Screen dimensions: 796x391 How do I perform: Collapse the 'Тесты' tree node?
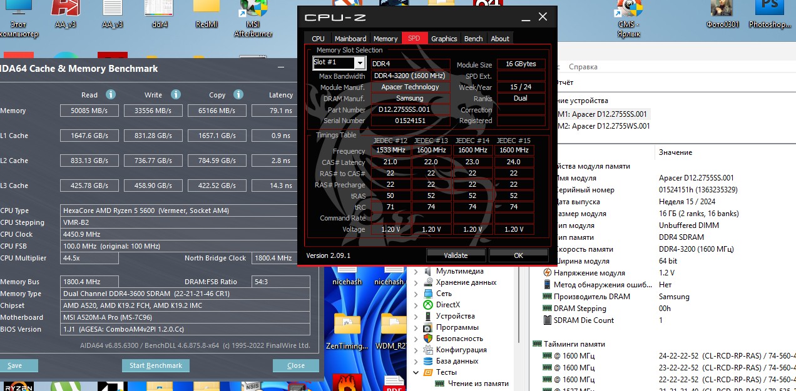coord(416,372)
